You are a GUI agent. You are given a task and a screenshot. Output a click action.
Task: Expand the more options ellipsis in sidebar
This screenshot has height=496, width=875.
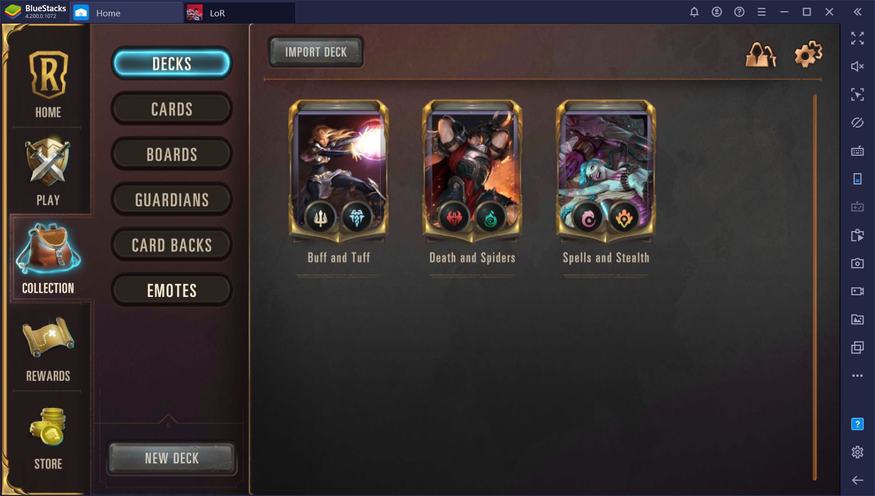pos(857,376)
